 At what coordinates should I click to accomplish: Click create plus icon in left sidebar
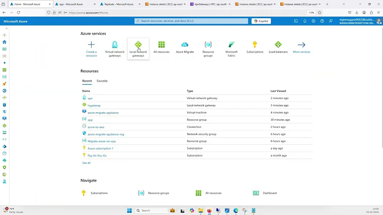click(x=4, y=35)
